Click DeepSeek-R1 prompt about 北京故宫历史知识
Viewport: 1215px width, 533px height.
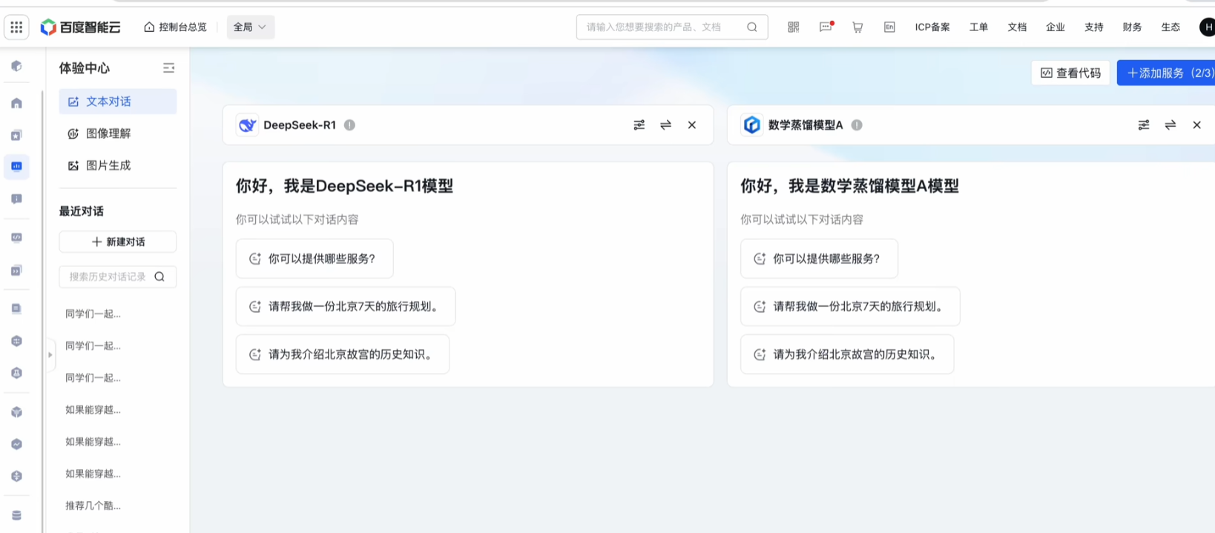[x=343, y=354]
